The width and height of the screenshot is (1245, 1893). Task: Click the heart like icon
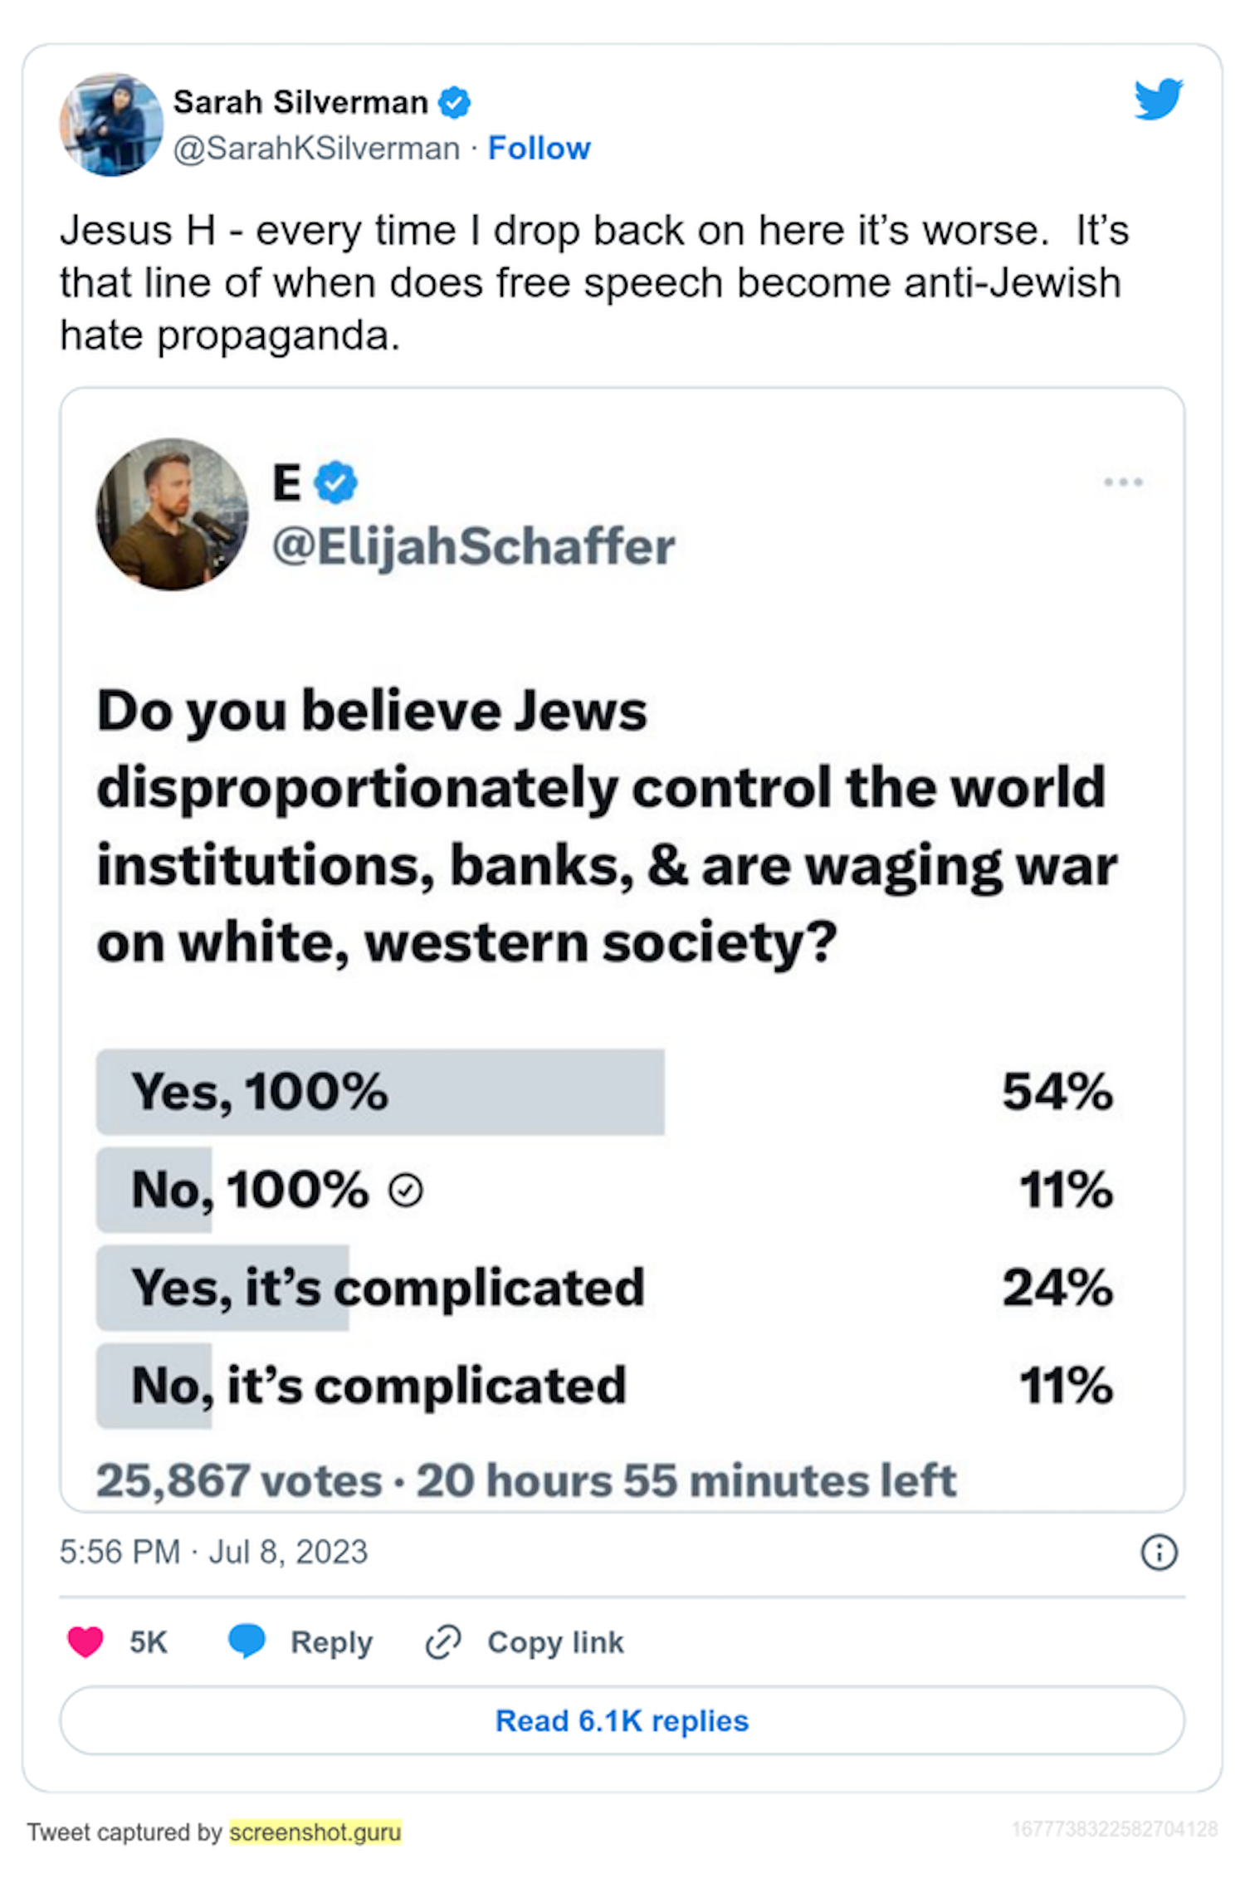(x=85, y=1642)
